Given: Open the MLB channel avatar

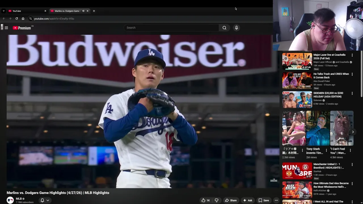Looking at the screenshot, I should 10,200.
